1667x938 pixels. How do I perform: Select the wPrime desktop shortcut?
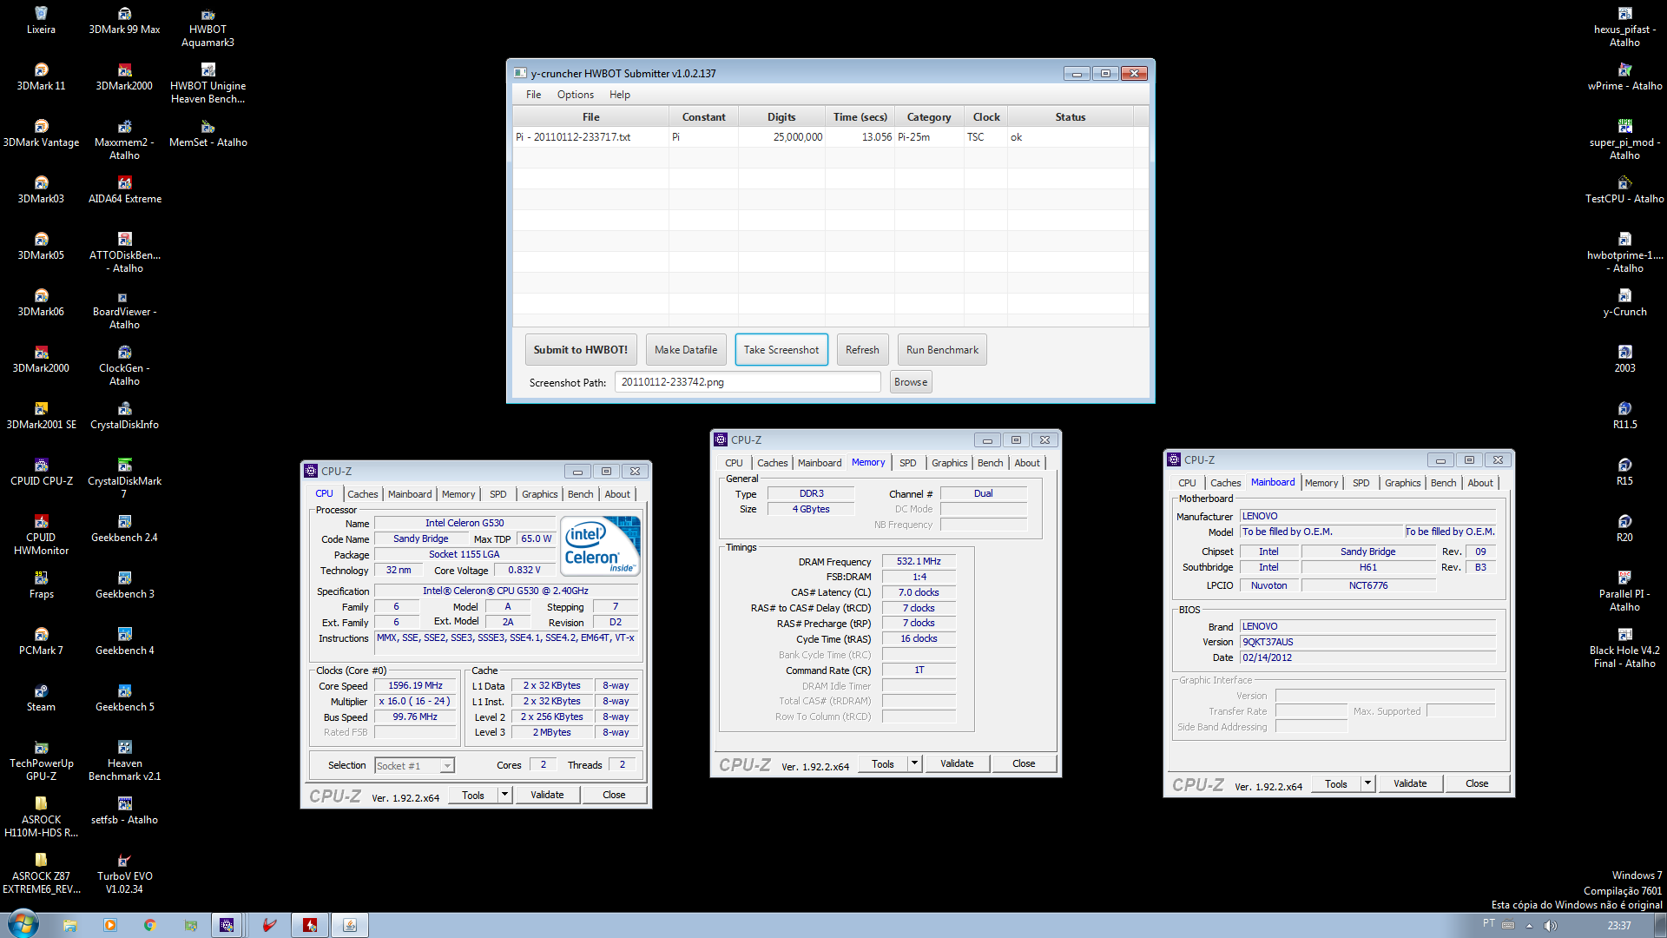tap(1624, 77)
